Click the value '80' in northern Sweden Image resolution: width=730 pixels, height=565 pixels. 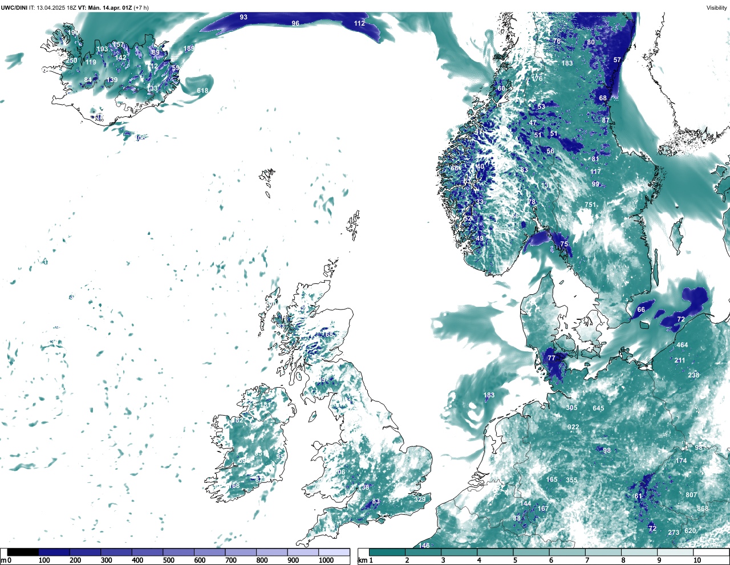click(591, 42)
